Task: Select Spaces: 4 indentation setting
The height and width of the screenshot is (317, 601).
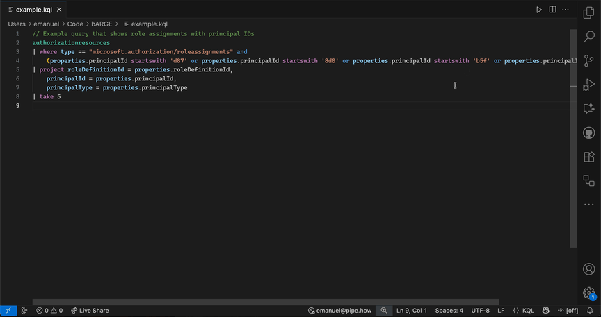Action: click(x=449, y=311)
